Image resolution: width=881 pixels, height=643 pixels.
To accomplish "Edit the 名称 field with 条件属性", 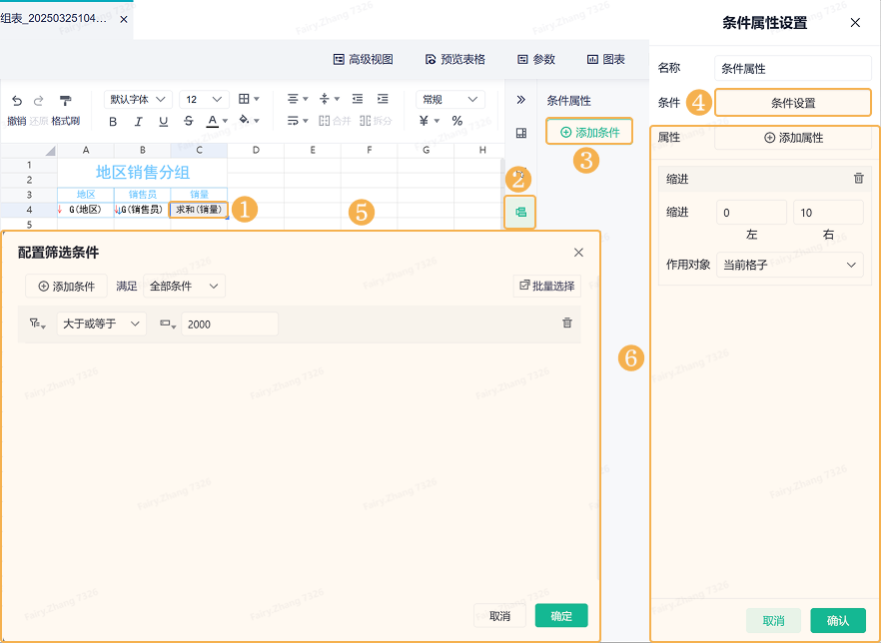I will 793,69.
